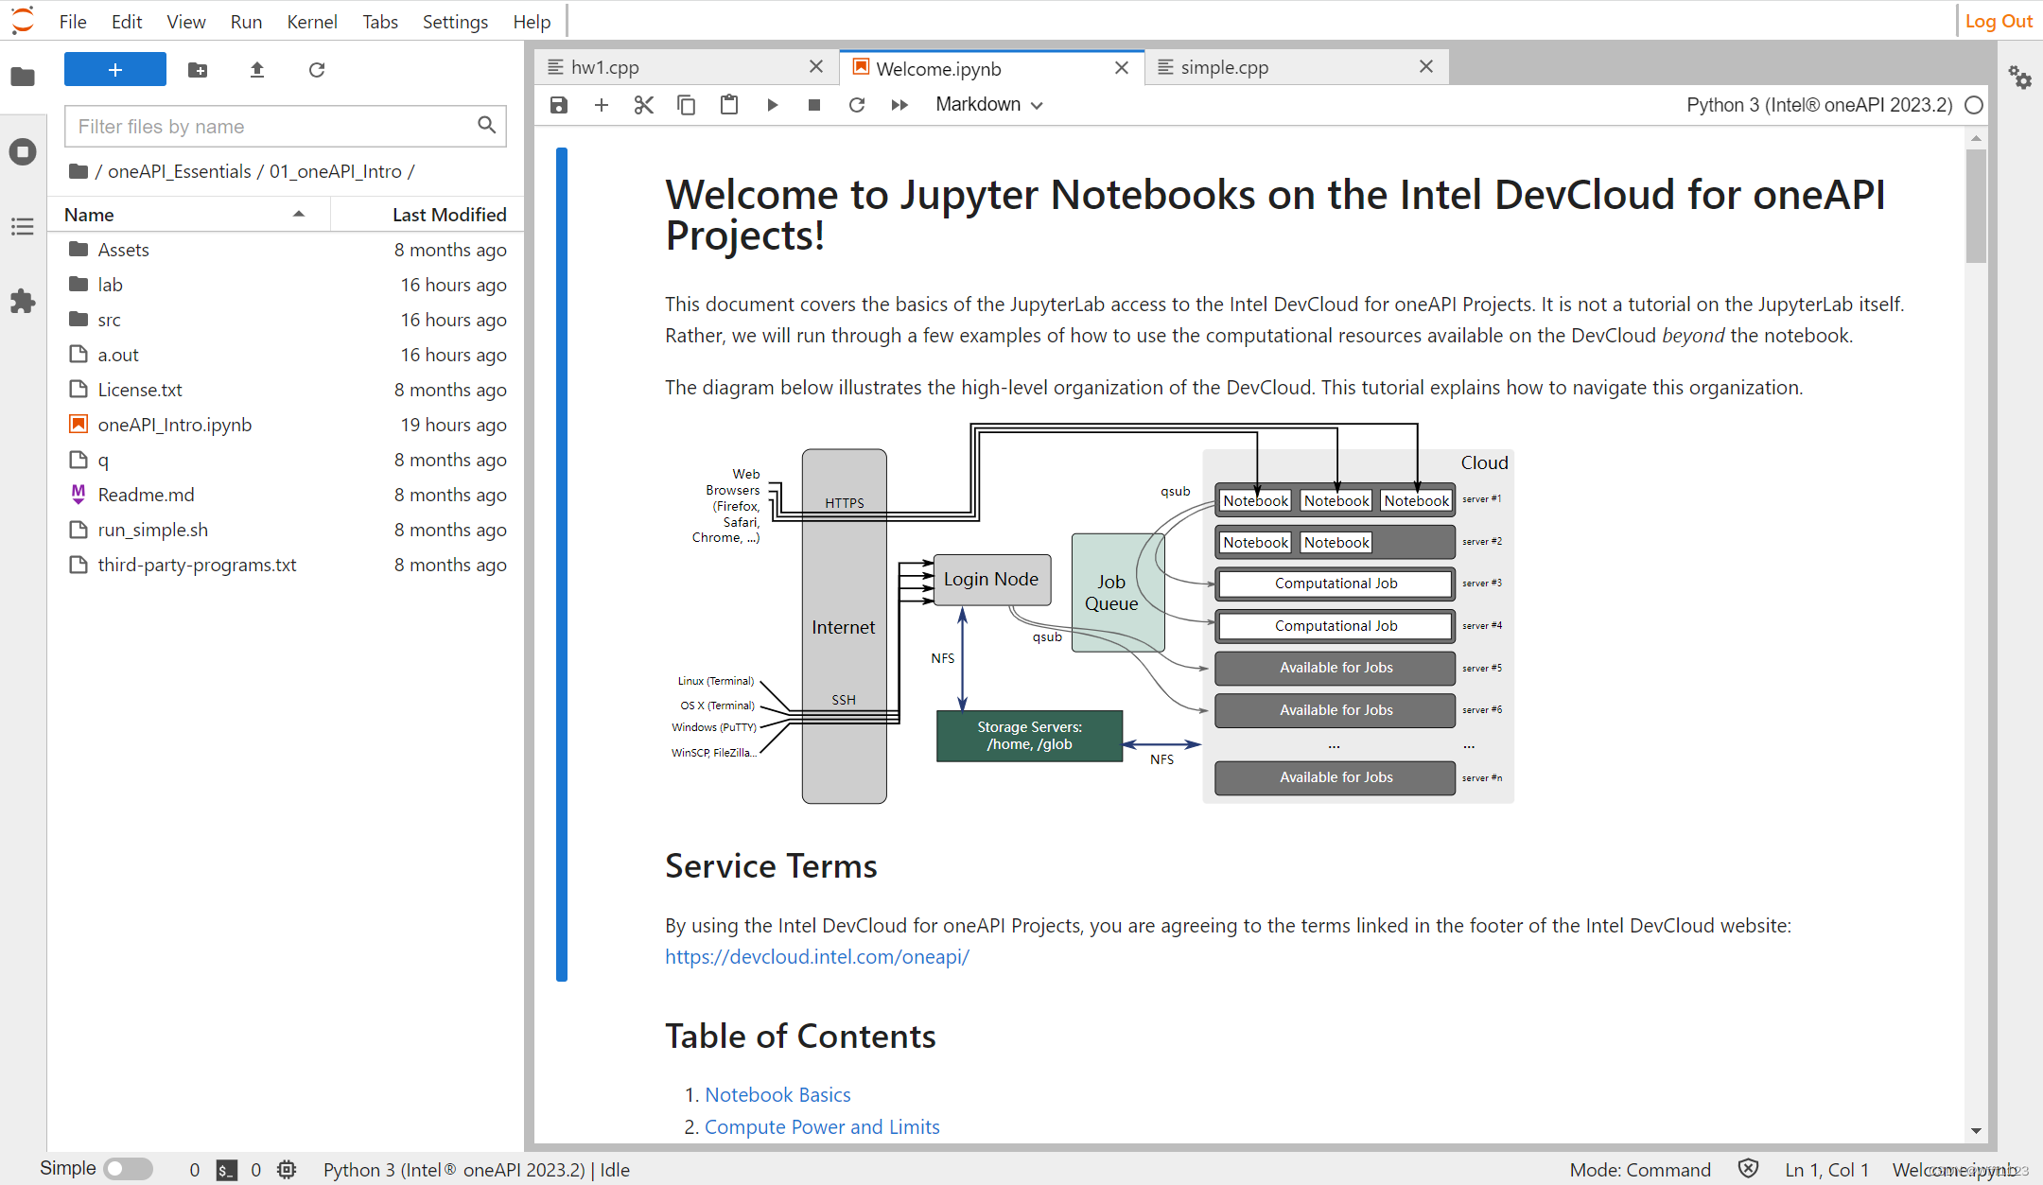The height and width of the screenshot is (1185, 2043).
Task: Open the Kernel menu
Action: click(x=311, y=22)
